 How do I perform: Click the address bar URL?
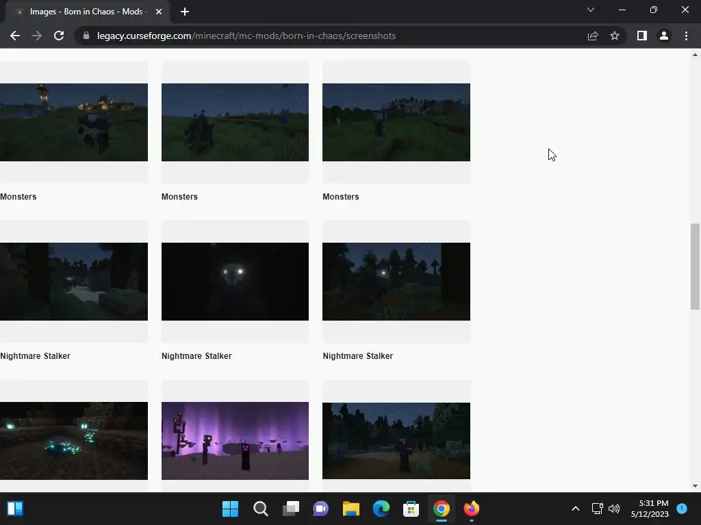click(246, 36)
